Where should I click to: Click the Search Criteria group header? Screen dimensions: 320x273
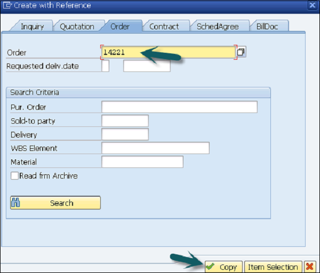click(x=138, y=92)
